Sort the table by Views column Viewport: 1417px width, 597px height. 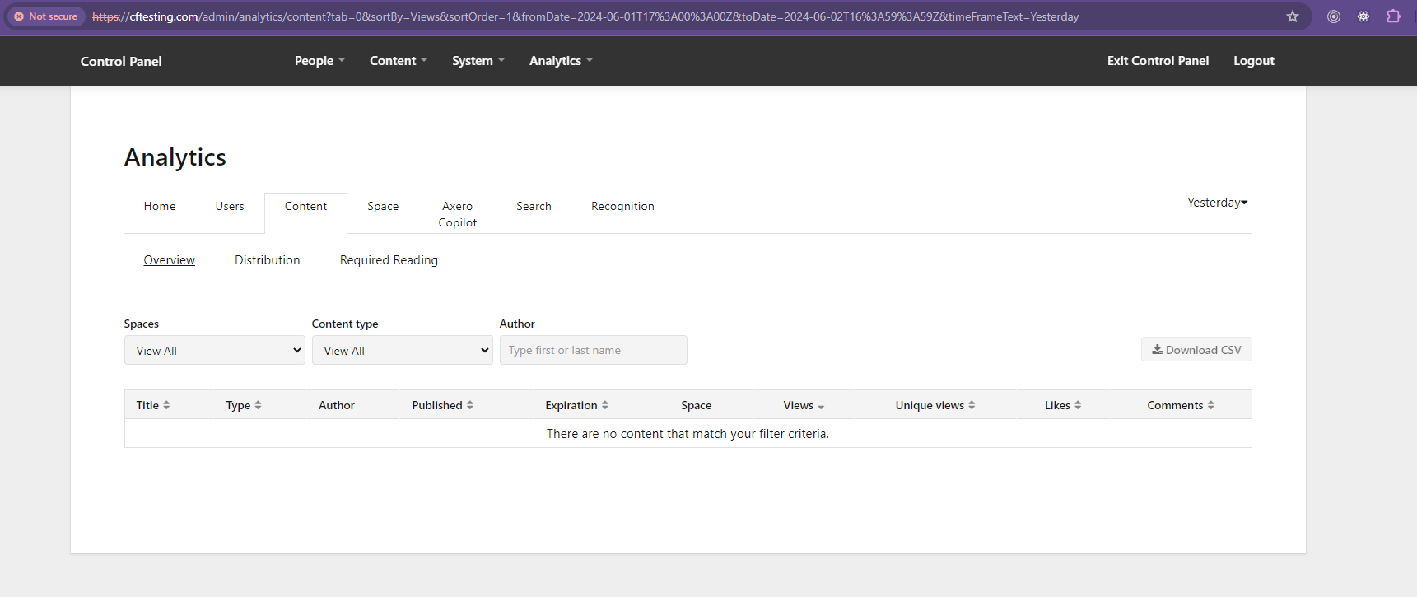tap(804, 405)
